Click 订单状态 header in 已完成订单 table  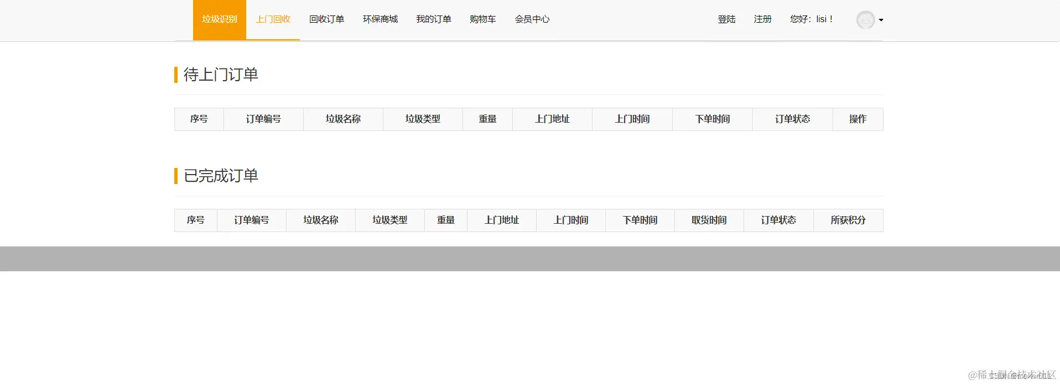[778, 220]
